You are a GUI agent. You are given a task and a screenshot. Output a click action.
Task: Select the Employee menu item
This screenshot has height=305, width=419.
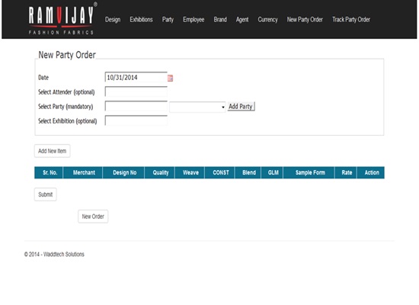194,20
